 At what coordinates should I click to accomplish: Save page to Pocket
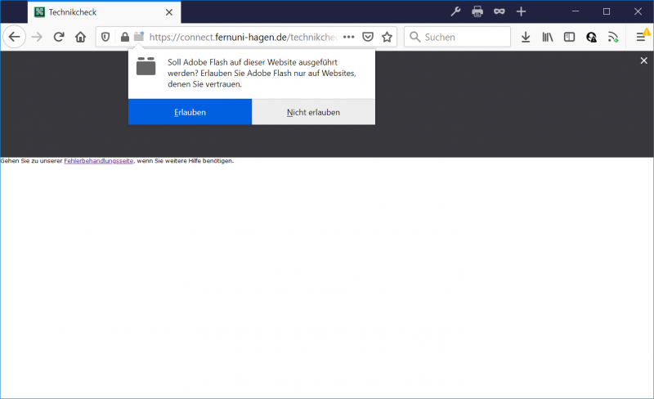368,37
